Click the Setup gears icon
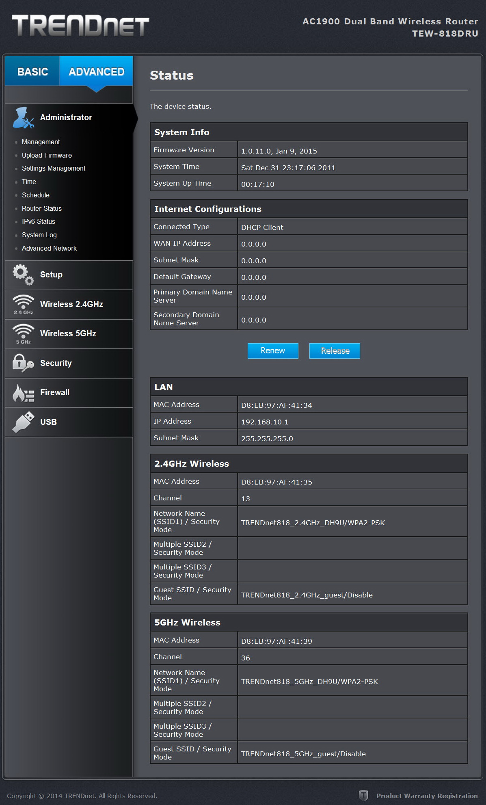Image resolution: width=486 pixels, height=805 pixels. click(23, 275)
